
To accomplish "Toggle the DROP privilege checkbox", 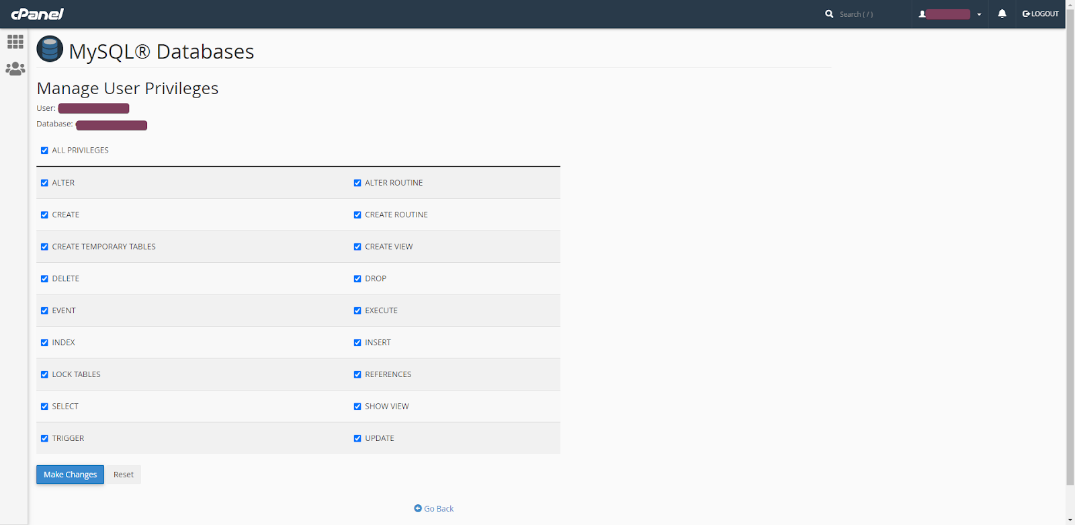I will [x=357, y=279].
